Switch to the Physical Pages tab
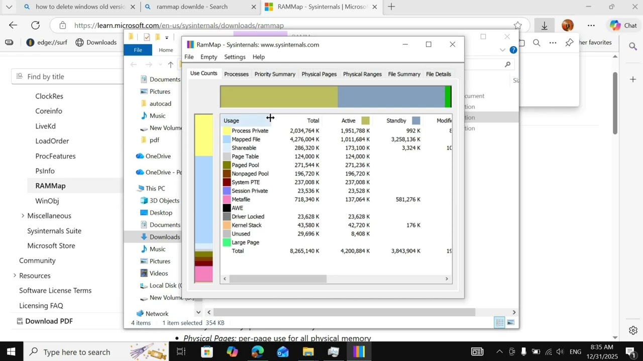 pyautogui.click(x=319, y=74)
